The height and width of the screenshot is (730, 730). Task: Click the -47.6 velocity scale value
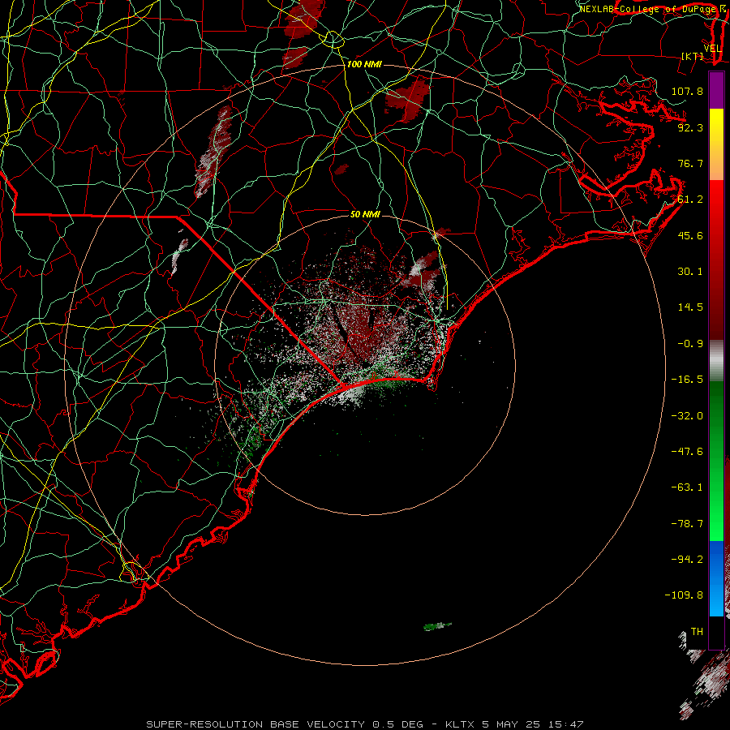point(687,452)
